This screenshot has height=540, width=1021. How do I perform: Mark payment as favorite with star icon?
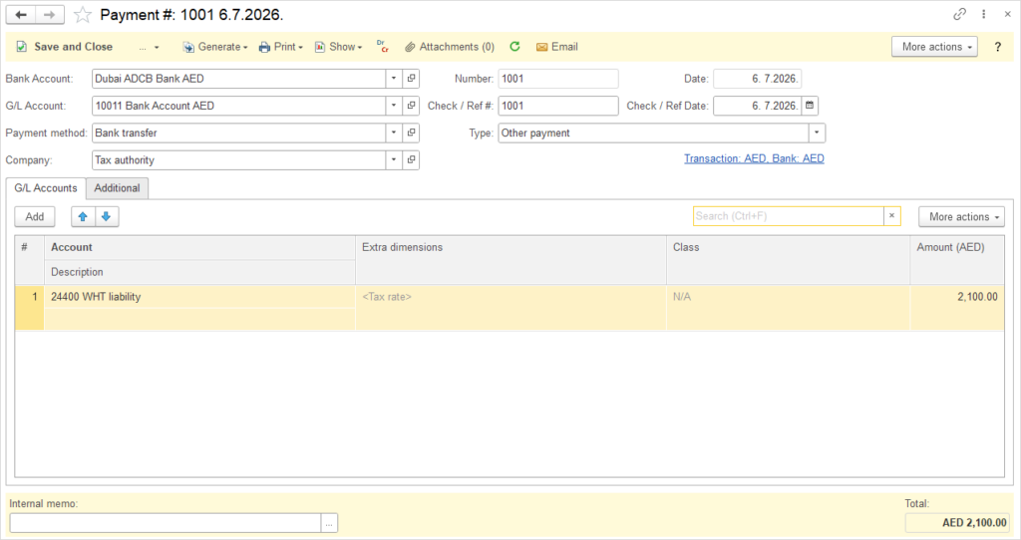83,14
